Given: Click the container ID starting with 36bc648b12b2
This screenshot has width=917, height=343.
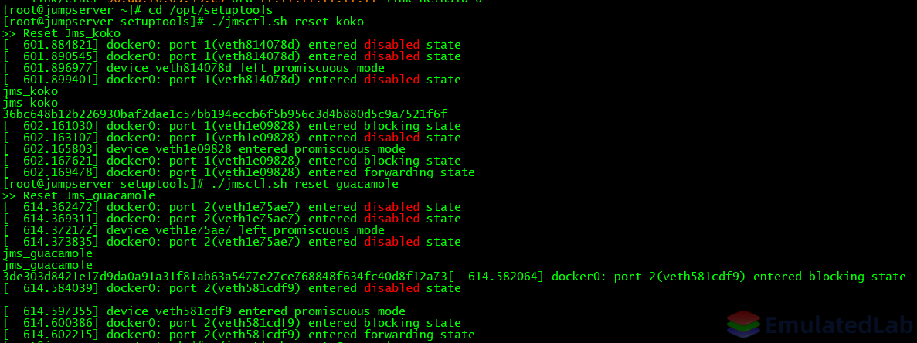Looking at the screenshot, I should pos(225,114).
